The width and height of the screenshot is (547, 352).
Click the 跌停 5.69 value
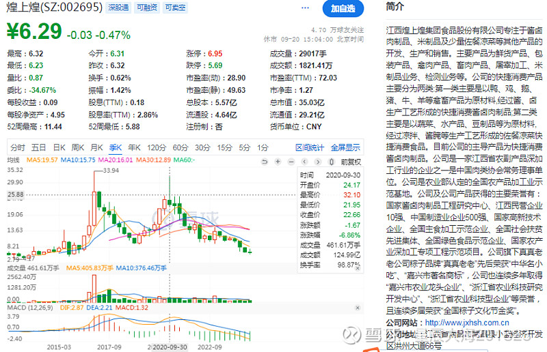click(x=204, y=65)
